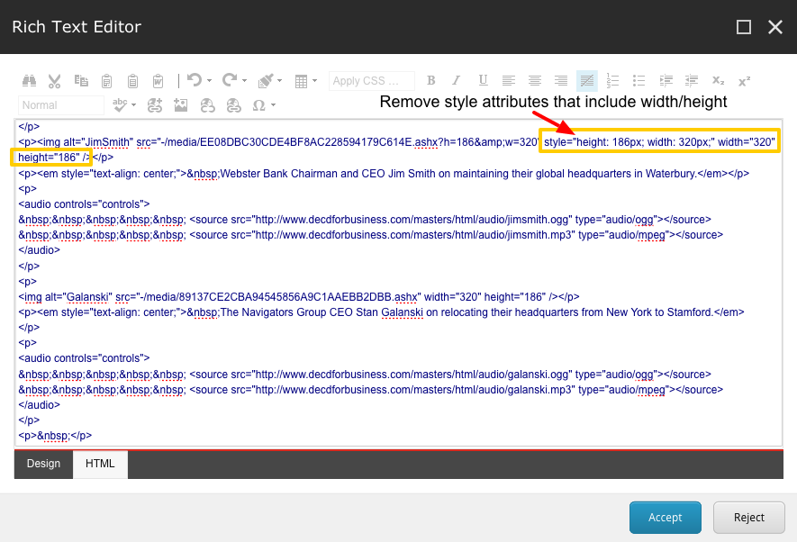Cut selection using the scissors icon
797x542 pixels.
pos(54,80)
